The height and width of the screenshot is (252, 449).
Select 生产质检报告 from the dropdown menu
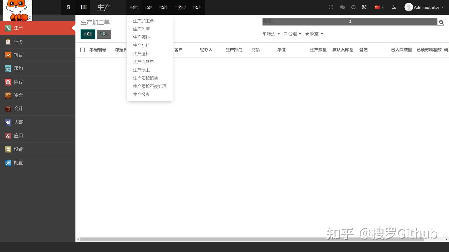pos(146,78)
